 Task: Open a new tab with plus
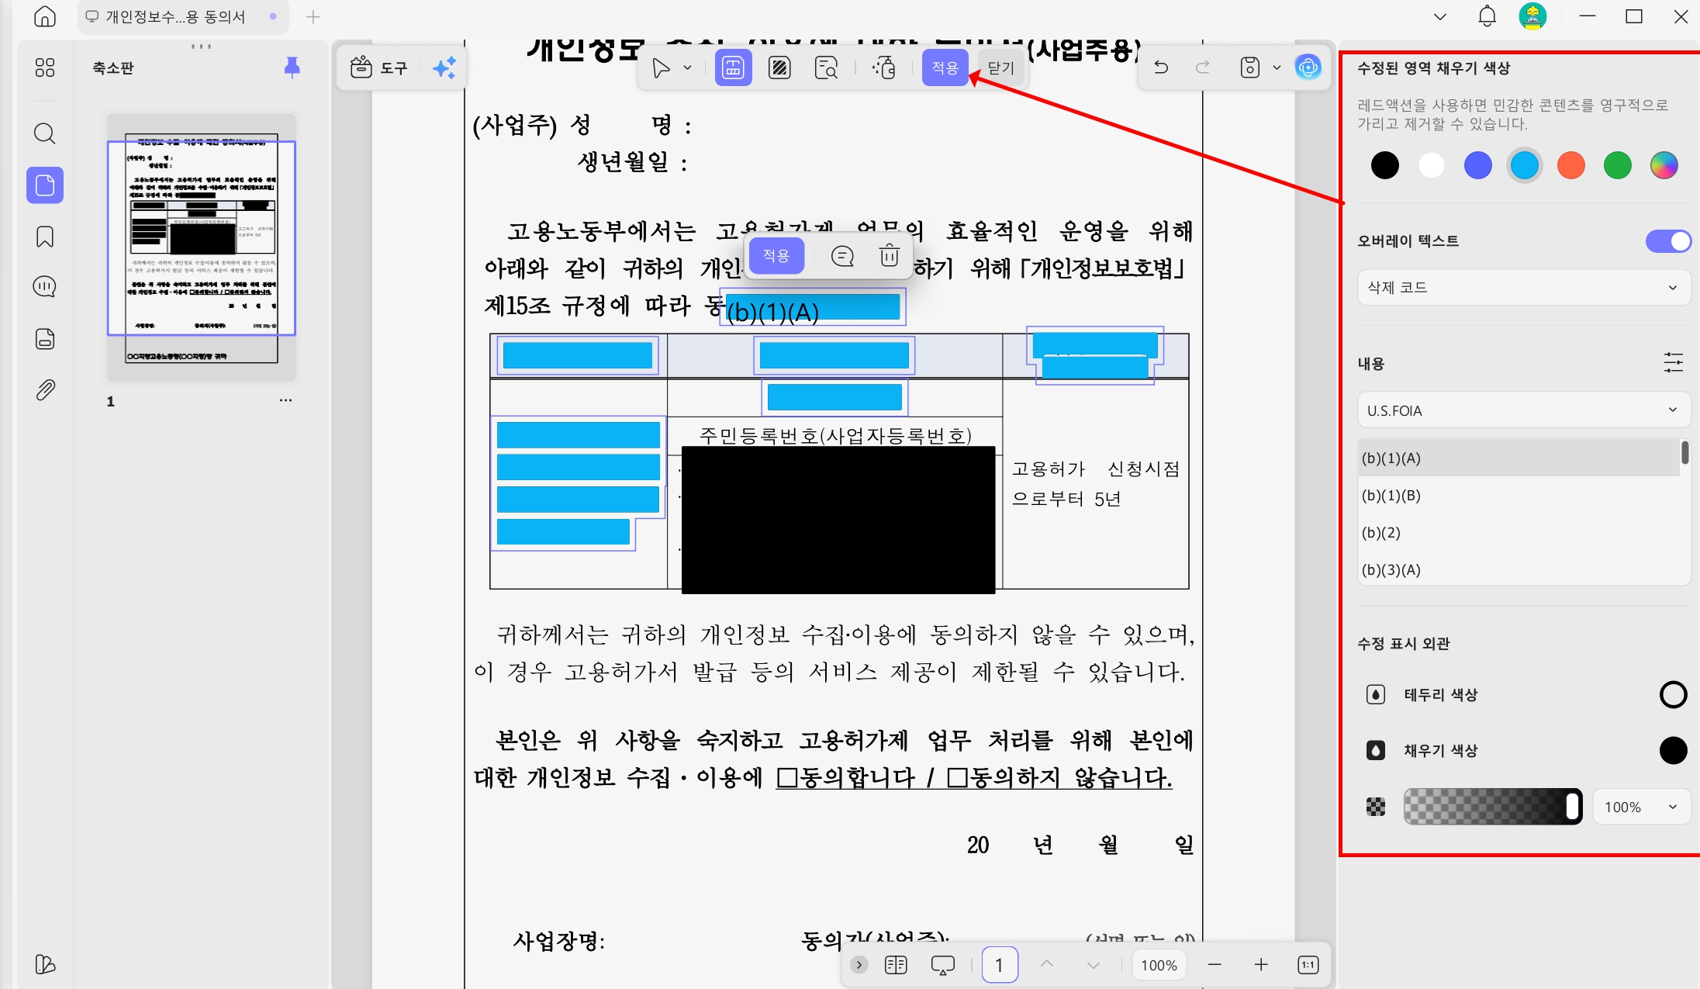pos(313,16)
